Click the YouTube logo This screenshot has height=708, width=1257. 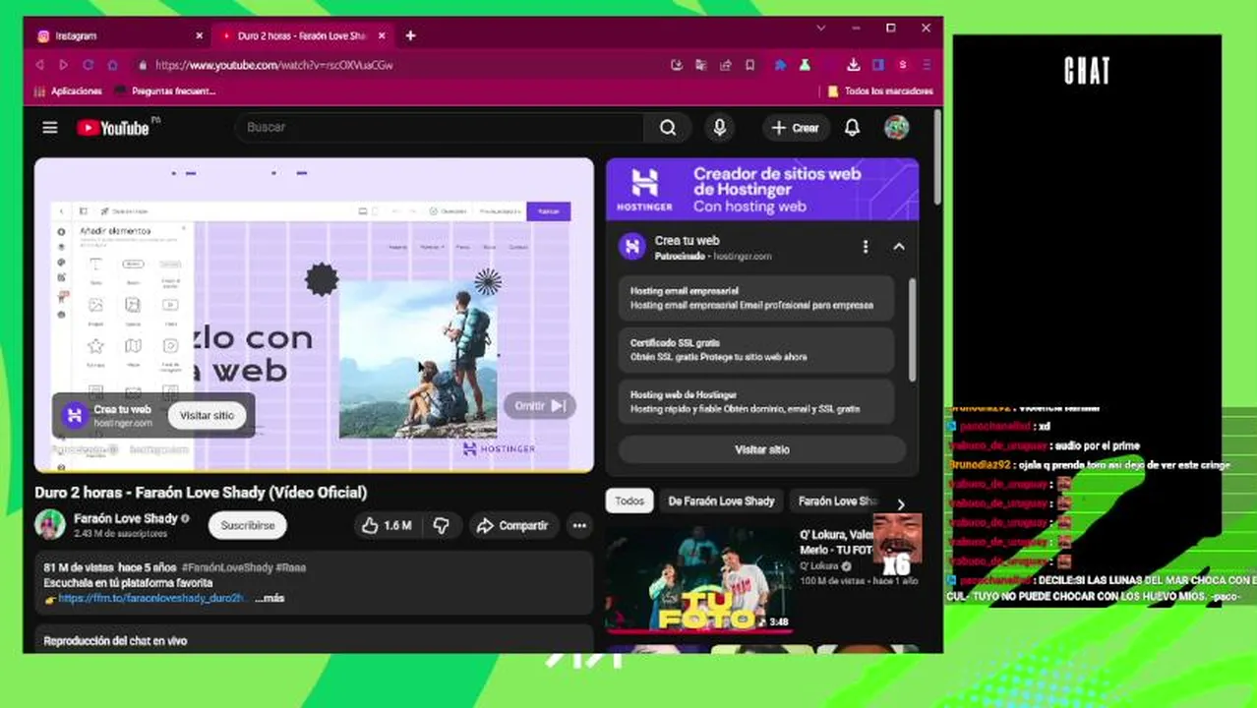coord(113,128)
